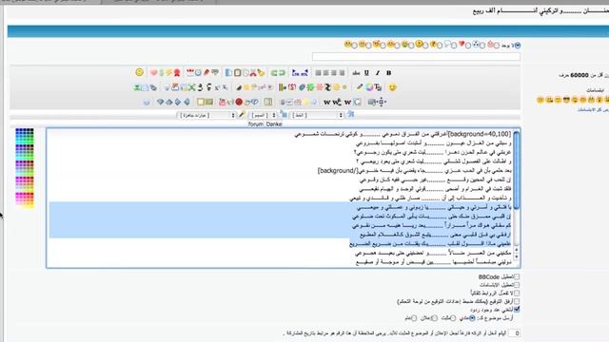Click left-to-right text direction icon
609x342 pixels.
[296, 72]
